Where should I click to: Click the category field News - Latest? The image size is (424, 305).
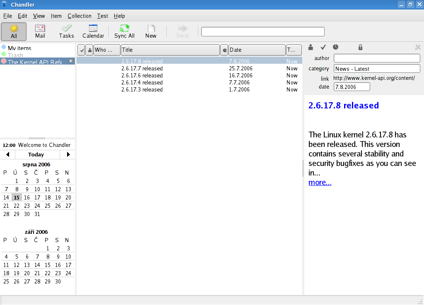[x=377, y=69]
